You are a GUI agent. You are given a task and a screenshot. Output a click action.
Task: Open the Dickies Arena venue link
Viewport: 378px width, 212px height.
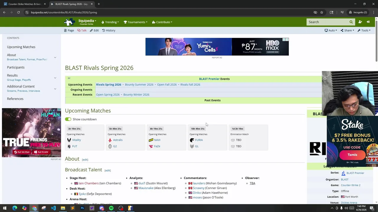pos(349,203)
